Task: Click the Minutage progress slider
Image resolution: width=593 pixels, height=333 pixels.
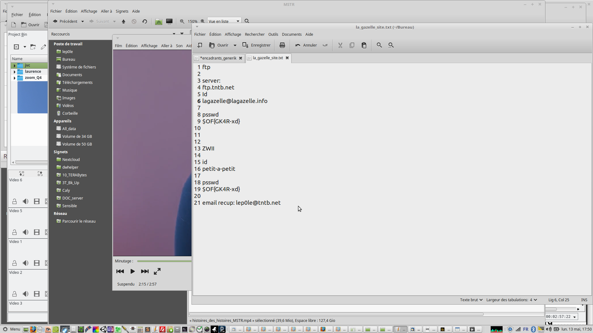Action: click(x=164, y=261)
